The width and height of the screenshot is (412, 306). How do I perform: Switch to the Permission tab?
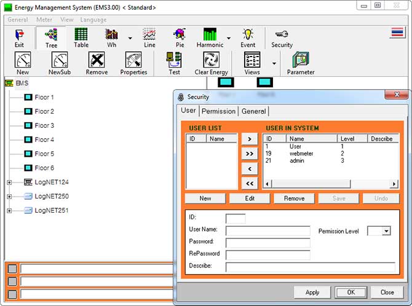point(219,111)
